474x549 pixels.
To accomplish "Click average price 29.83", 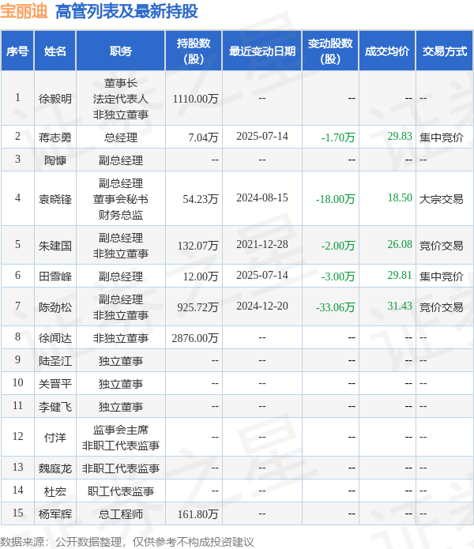I will pyautogui.click(x=400, y=136).
